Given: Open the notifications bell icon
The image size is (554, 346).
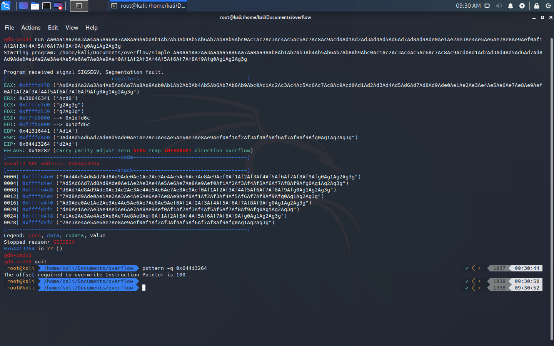Looking at the screenshot, I should pyautogui.click(x=511, y=6).
